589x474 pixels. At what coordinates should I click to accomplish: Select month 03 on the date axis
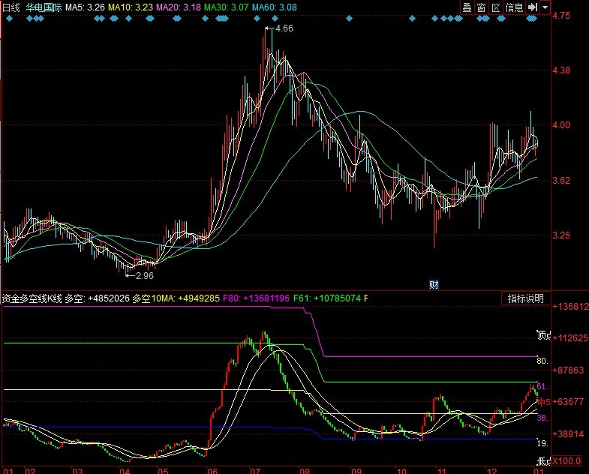tap(77, 471)
